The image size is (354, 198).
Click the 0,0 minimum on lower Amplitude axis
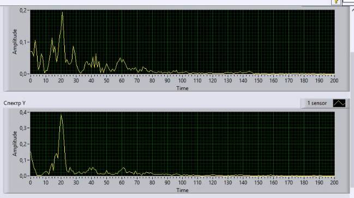[23, 176]
